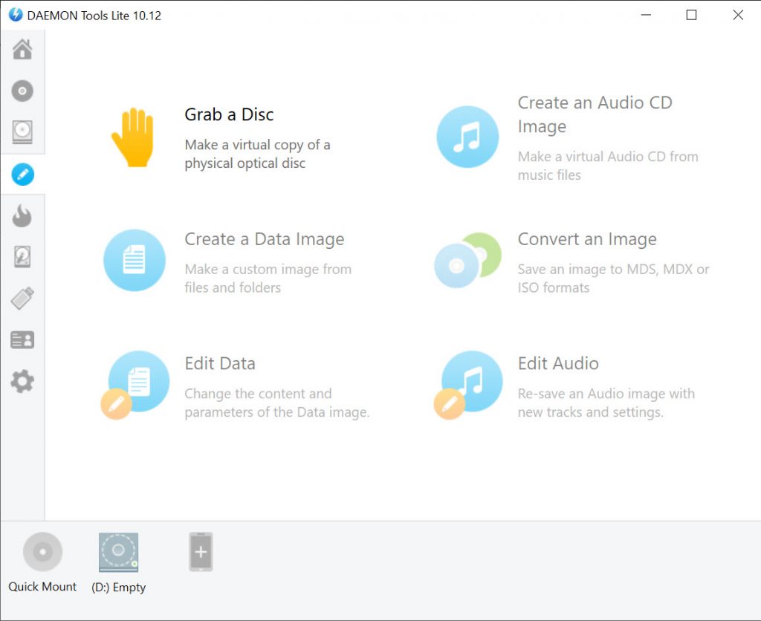Click the Create Audio CD music icon
The height and width of the screenshot is (621, 761).
[x=467, y=137]
